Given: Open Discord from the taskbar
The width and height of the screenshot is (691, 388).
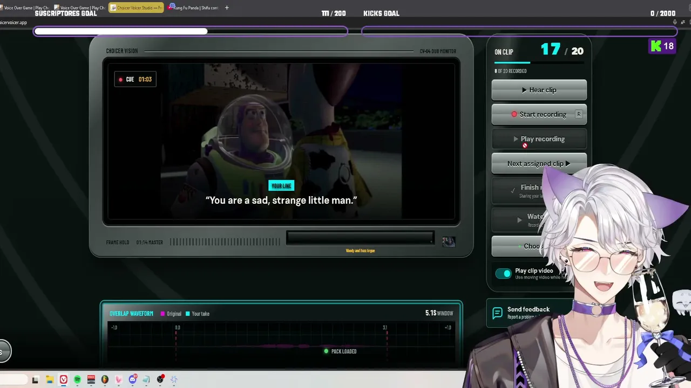Looking at the screenshot, I should (132, 379).
